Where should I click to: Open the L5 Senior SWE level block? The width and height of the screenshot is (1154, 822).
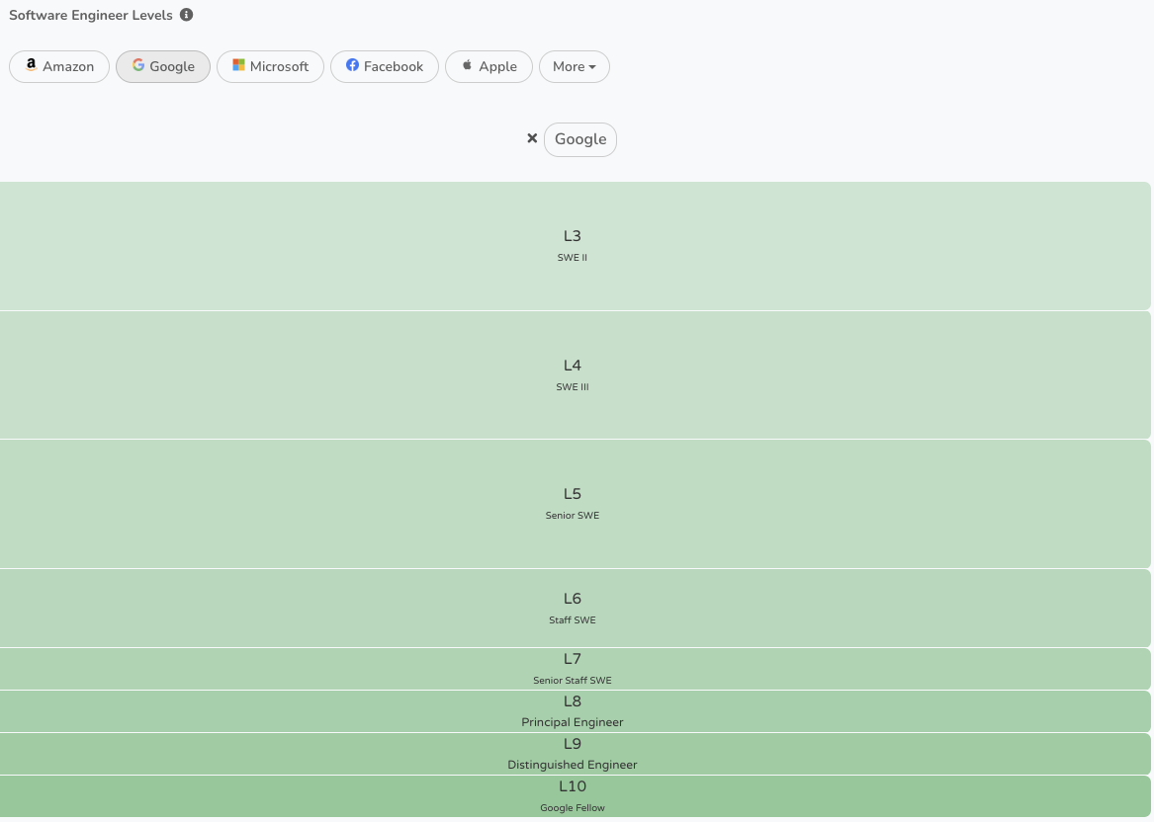click(575, 505)
